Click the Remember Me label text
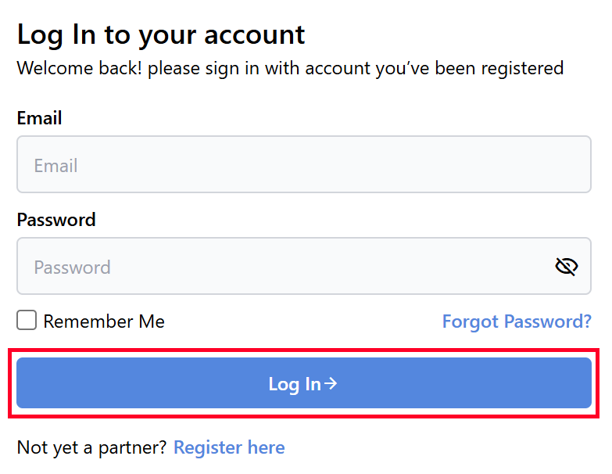The width and height of the screenshot is (612, 474). (x=104, y=321)
